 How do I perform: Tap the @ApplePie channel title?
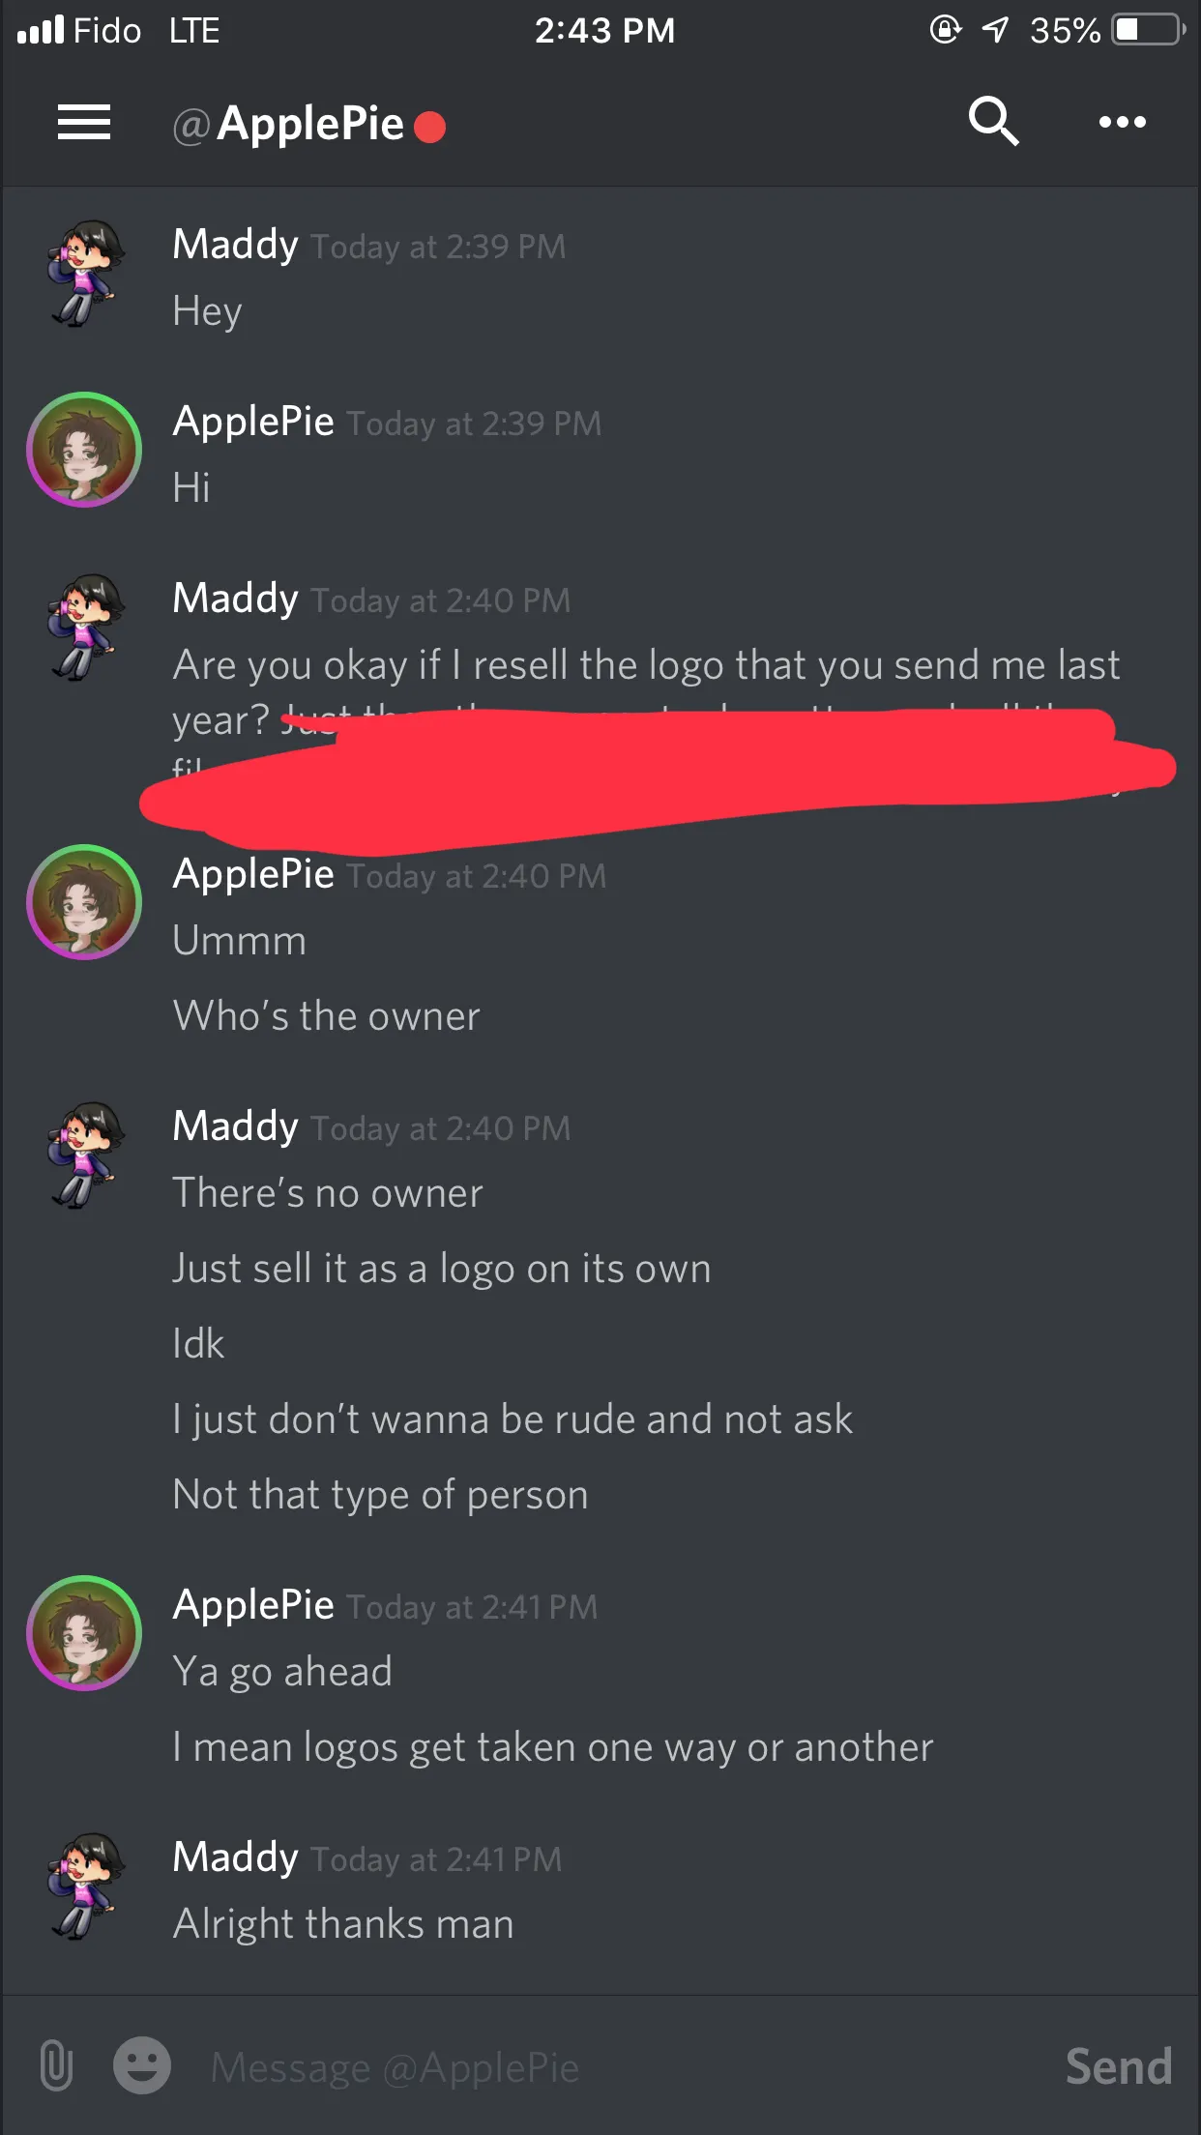point(288,125)
